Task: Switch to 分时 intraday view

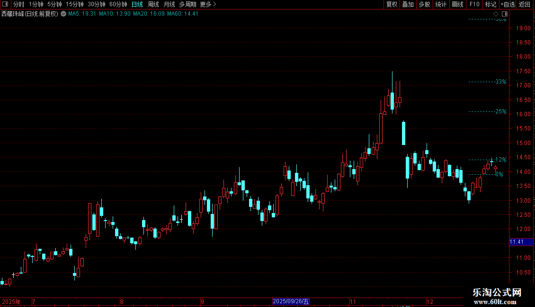Action: [19, 4]
